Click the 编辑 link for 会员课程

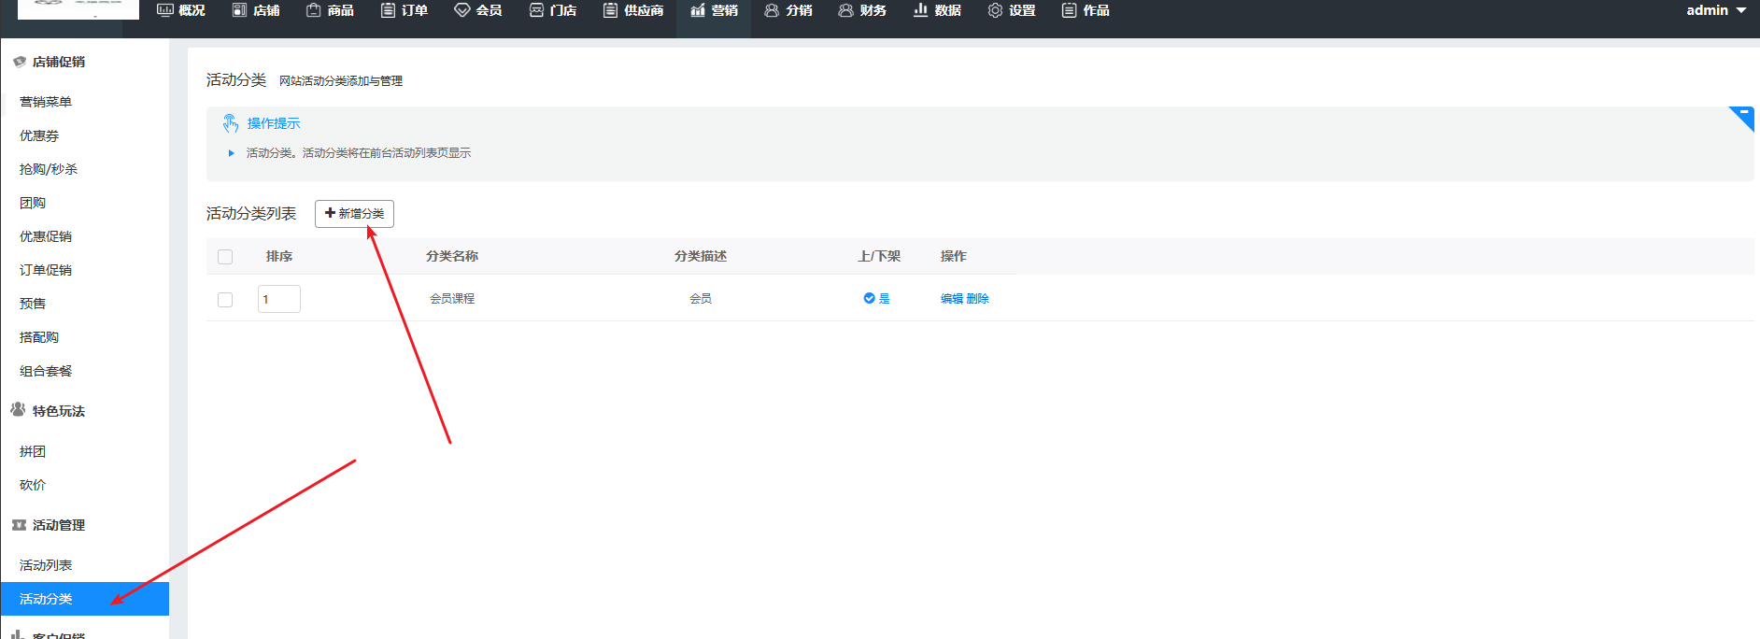[951, 299]
